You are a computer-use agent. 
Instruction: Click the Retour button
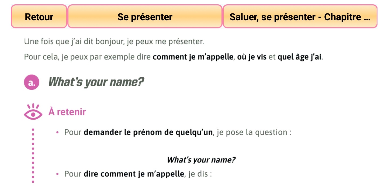(39, 17)
